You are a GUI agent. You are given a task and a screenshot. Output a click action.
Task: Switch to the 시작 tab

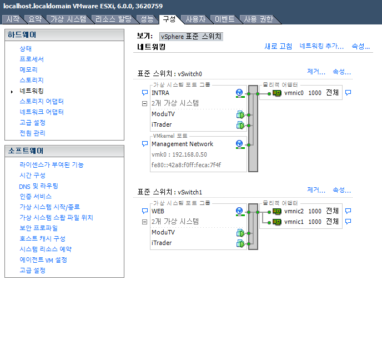click(13, 19)
